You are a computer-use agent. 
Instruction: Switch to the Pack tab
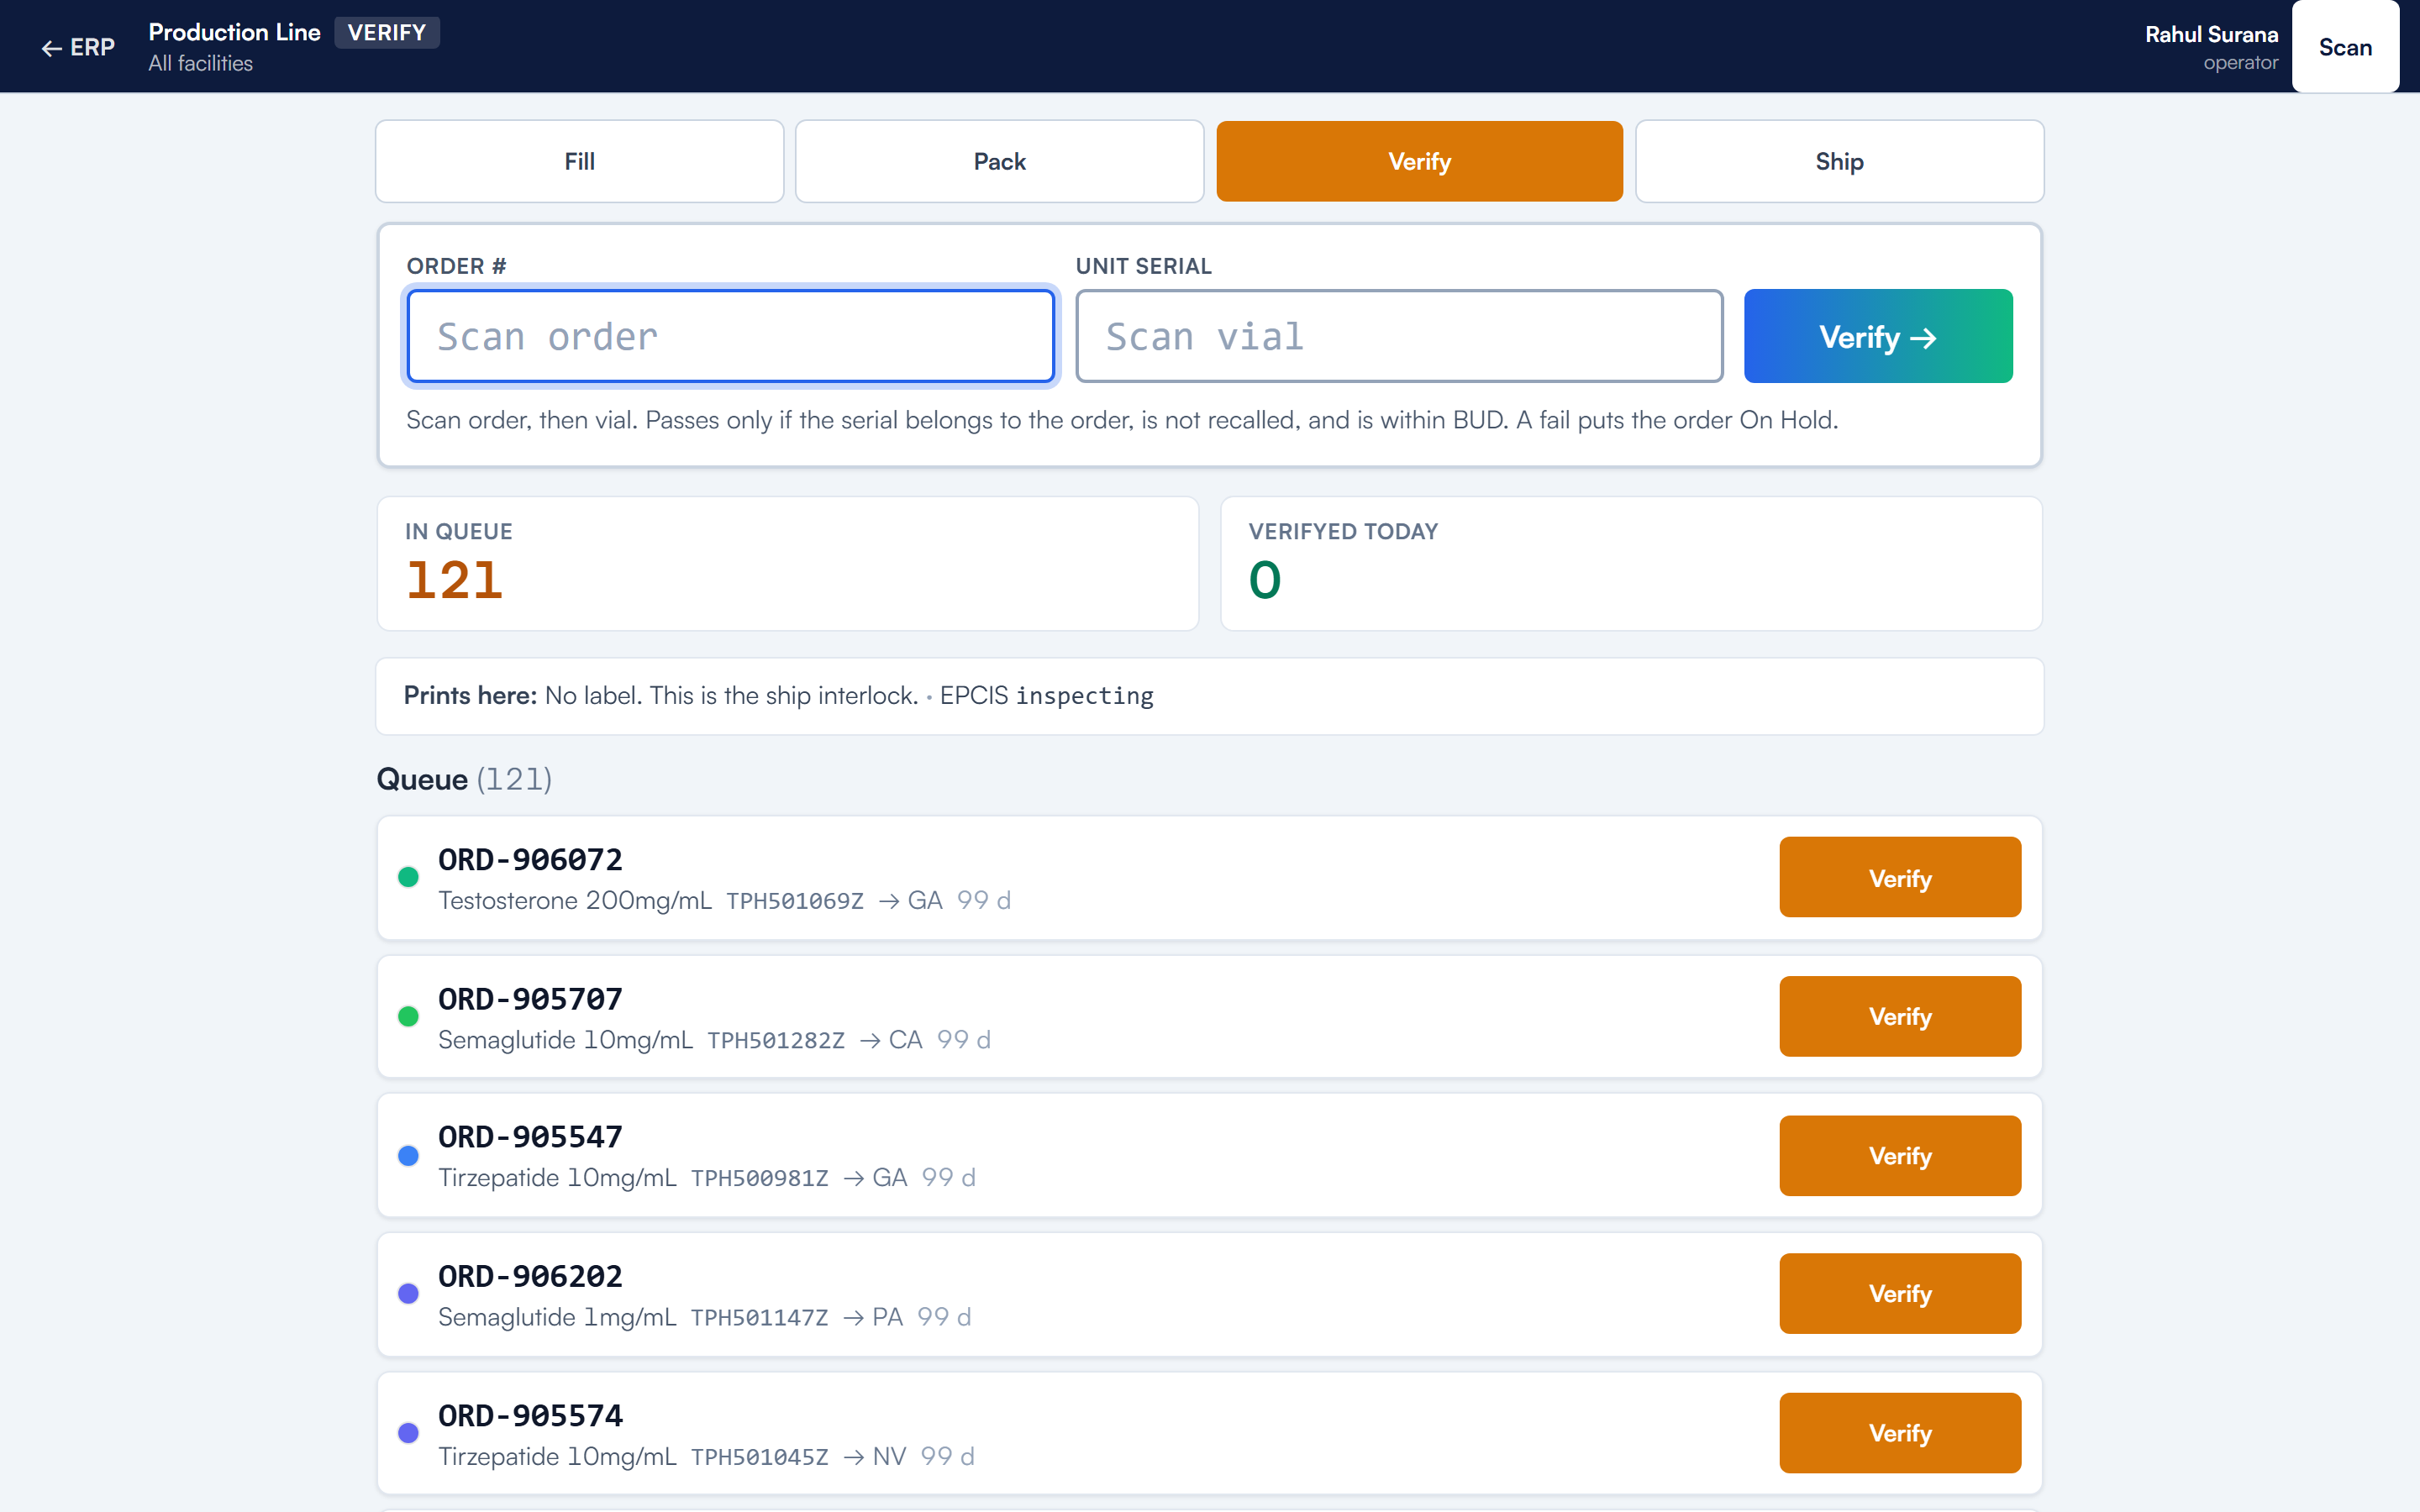tap(999, 161)
